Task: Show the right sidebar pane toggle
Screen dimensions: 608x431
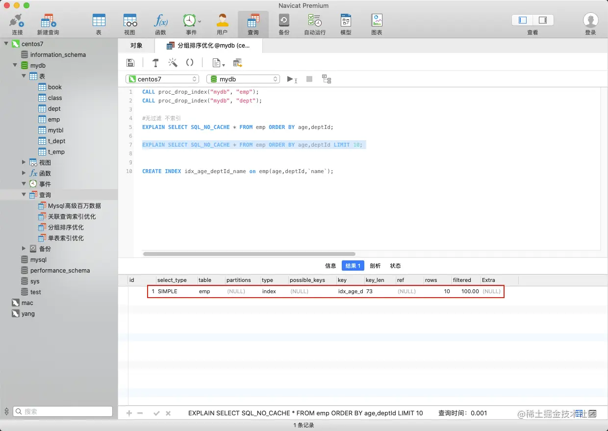Action: tap(543, 20)
